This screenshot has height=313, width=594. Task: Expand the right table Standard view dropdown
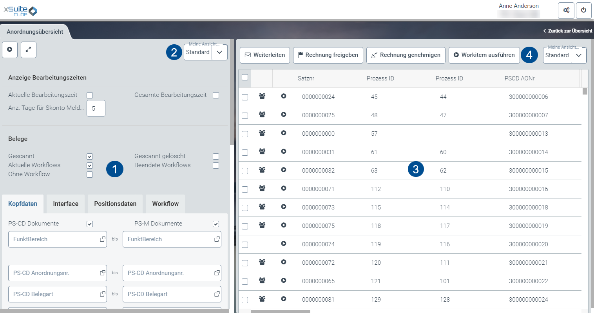[579, 55]
